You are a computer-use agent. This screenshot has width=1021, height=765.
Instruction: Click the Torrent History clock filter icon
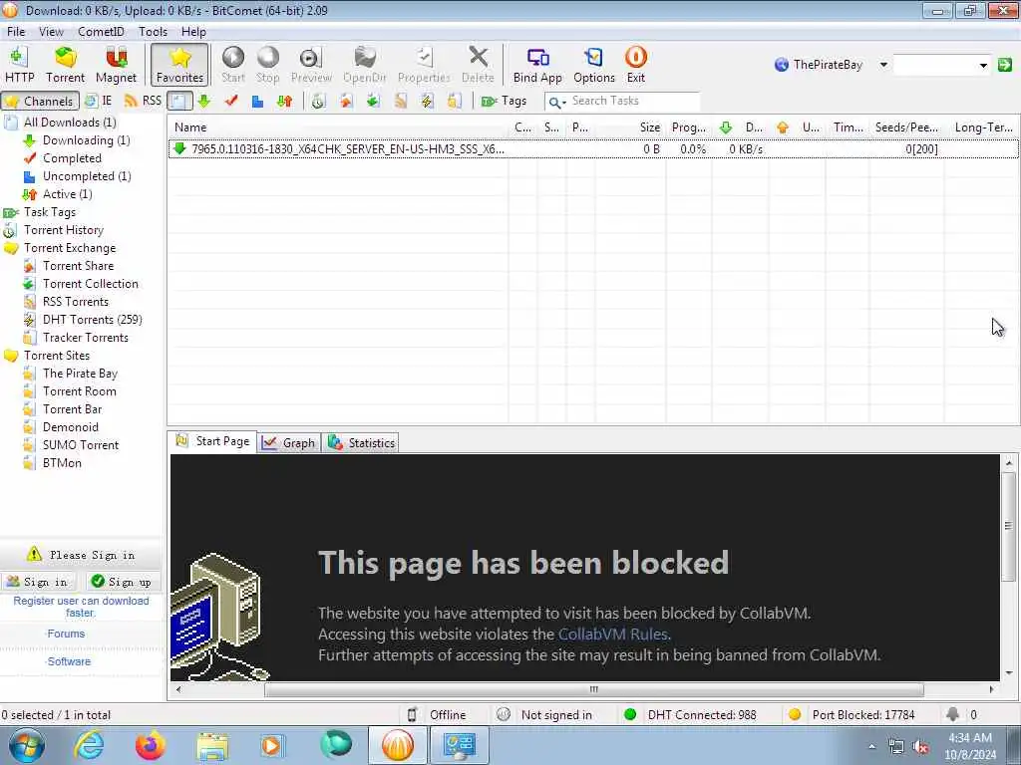point(318,101)
